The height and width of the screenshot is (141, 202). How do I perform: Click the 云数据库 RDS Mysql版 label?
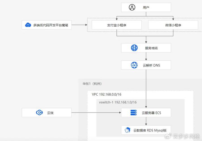point(150,130)
